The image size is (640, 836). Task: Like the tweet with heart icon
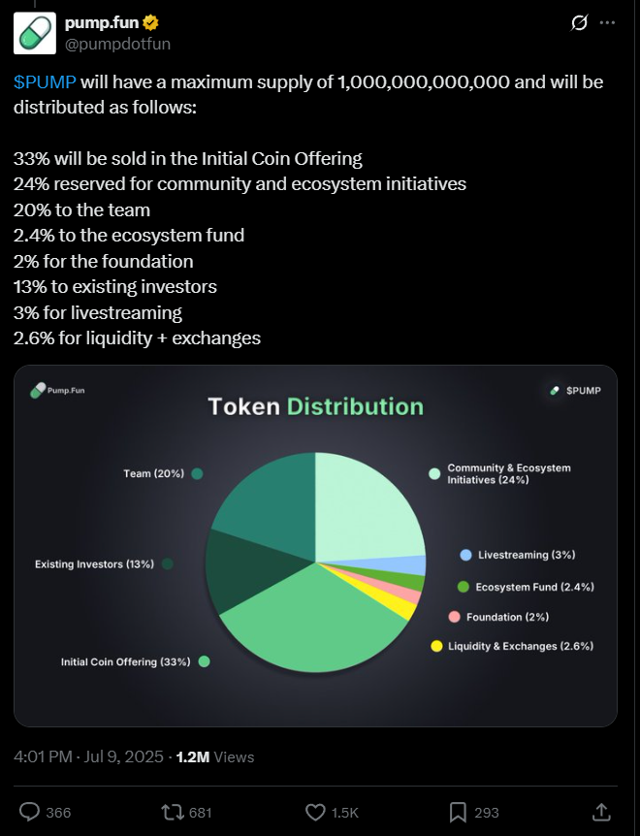pos(315,812)
